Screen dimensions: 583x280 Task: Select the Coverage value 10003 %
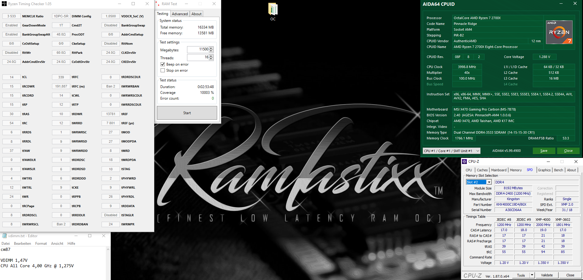(207, 93)
